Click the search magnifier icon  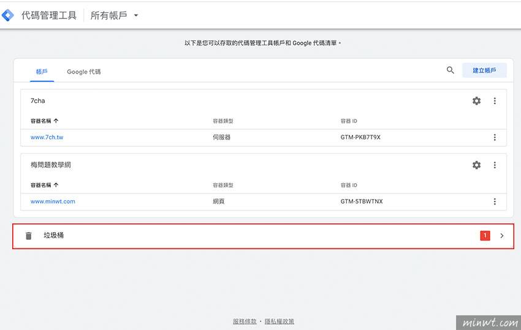450,70
